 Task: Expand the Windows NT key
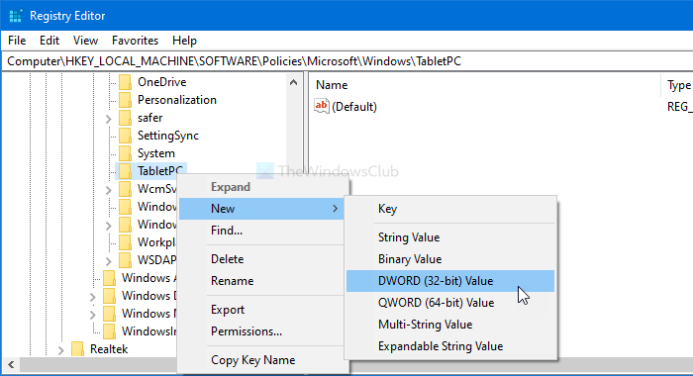click(x=92, y=315)
